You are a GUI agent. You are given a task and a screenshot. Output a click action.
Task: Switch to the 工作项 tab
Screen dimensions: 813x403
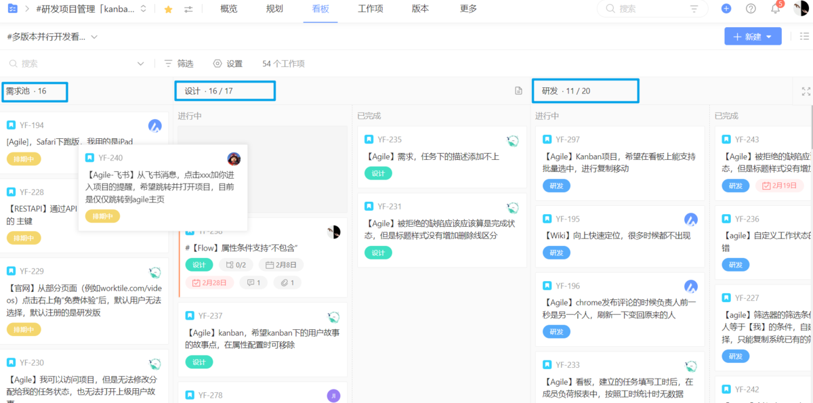coord(370,9)
